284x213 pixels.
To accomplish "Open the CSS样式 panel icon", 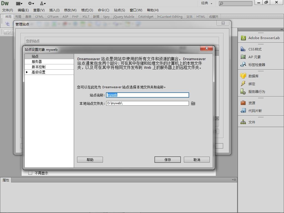I will [x=243, y=49].
